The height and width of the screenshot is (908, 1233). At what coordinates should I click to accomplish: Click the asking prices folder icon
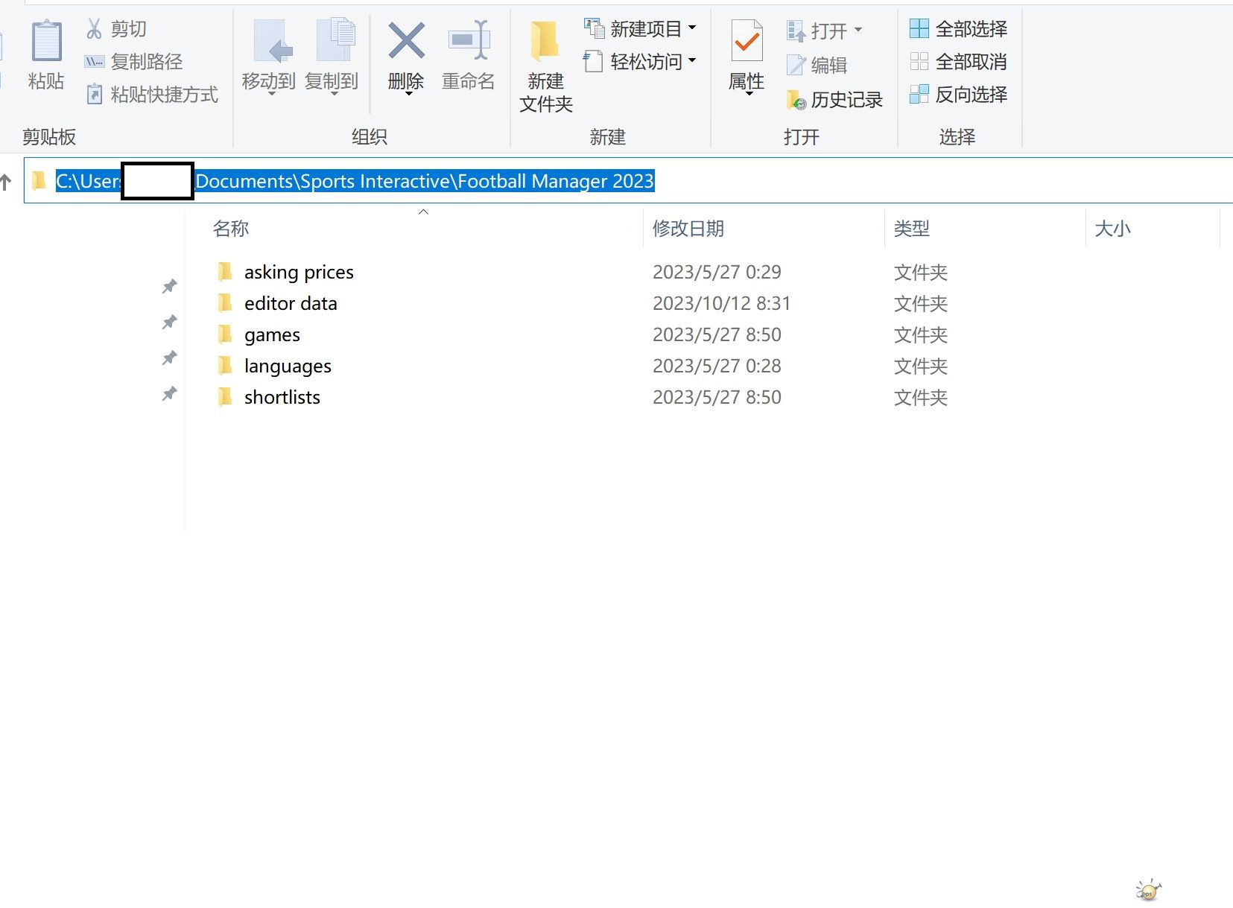[x=225, y=272]
